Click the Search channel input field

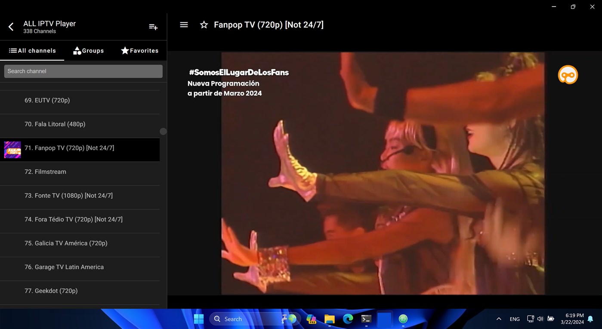[83, 71]
